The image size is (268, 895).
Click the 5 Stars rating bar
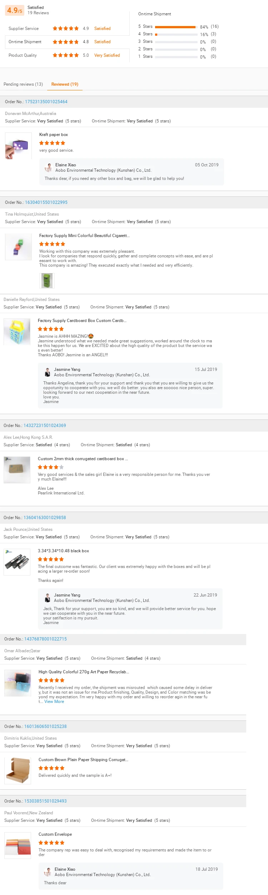pyautogui.click(x=176, y=27)
